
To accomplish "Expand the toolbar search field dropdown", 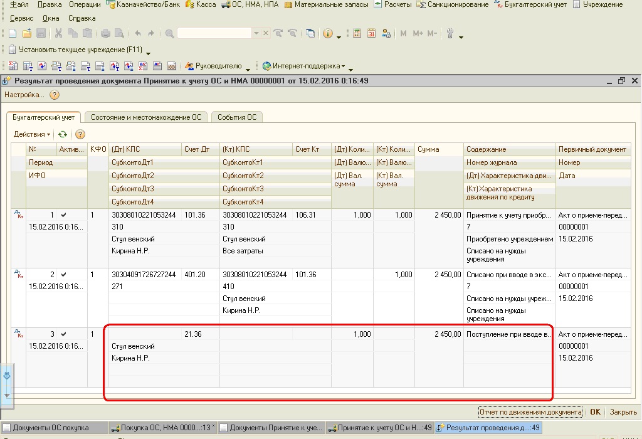I will [256, 33].
